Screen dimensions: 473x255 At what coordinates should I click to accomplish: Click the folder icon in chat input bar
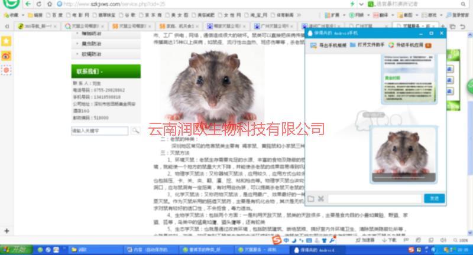(x=311, y=199)
